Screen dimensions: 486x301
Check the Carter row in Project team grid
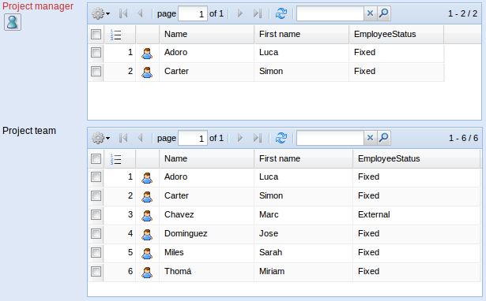pos(96,196)
